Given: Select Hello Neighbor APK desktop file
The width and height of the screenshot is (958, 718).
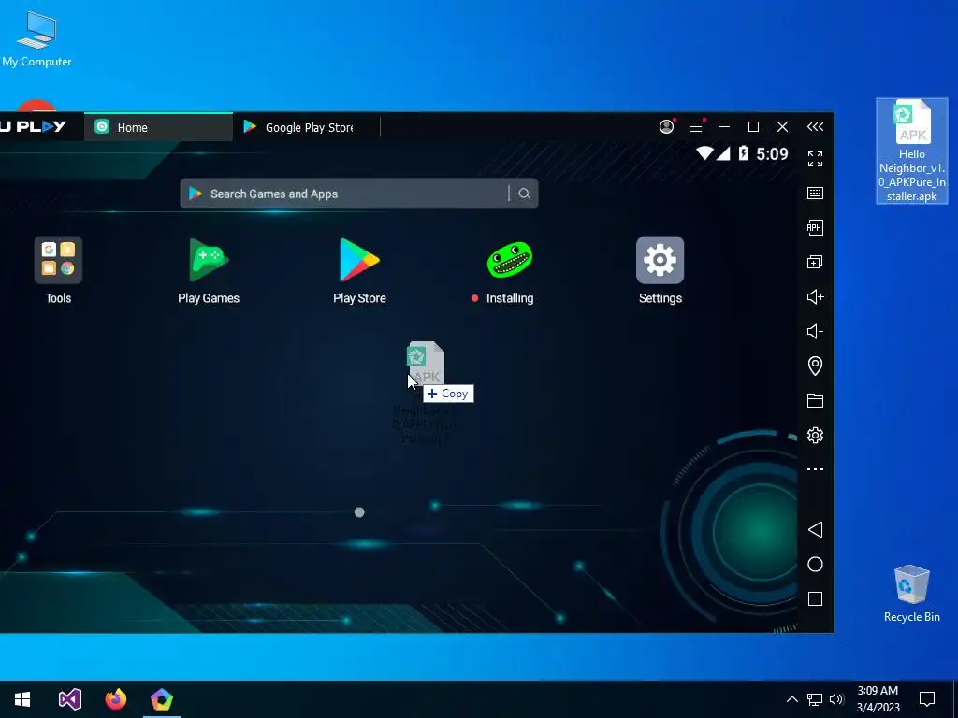Looking at the screenshot, I should pyautogui.click(x=911, y=151).
